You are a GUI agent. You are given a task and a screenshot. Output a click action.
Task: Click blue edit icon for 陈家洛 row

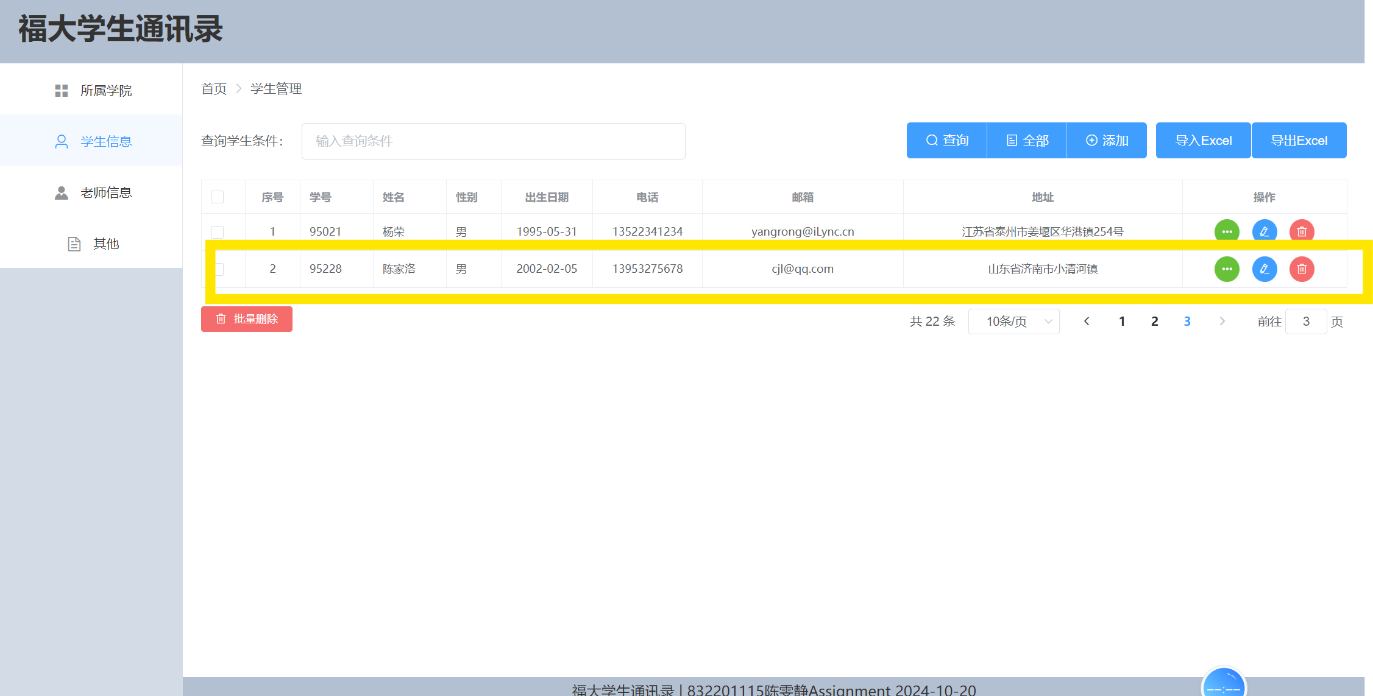1265,269
